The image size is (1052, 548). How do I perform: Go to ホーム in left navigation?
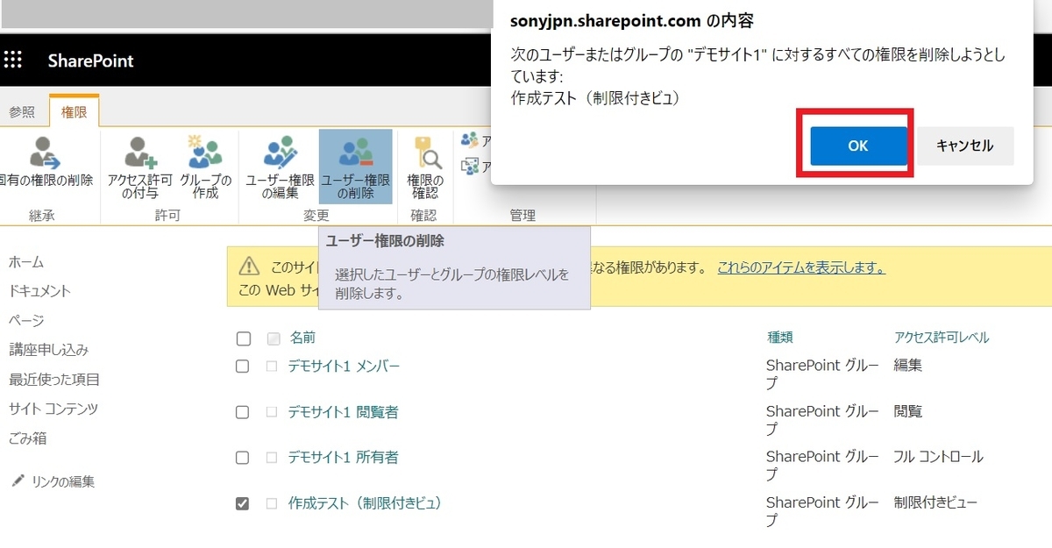click(x=26, y=262)
